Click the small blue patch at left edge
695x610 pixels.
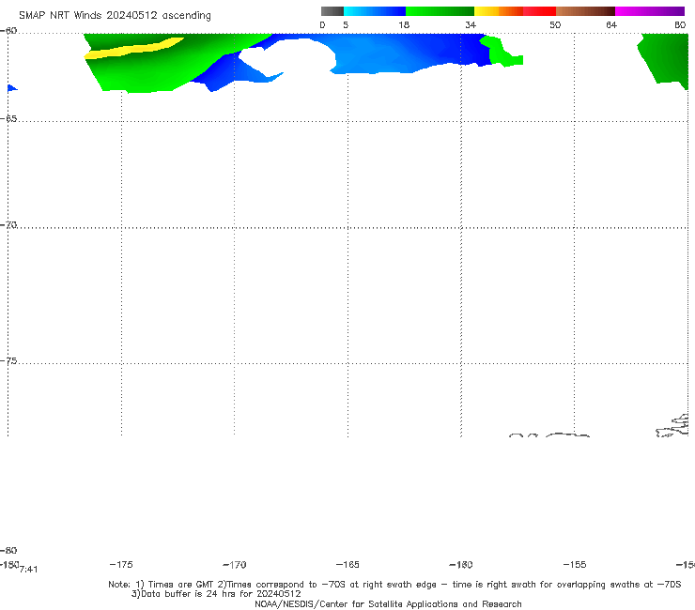[x=11, y=88]
